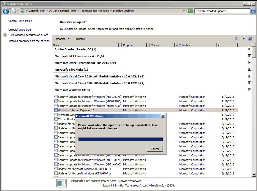Viewport: 257px width, 191px height.
Task: Click icon of KB3149090 security update
Action: [56, 164]
